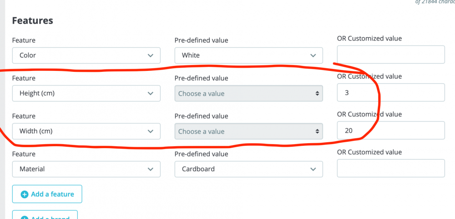Image resolution: width=455 pixels, height=219 pixels.
Task: Open the Color feature dropdown
Action: coord(86,55)
